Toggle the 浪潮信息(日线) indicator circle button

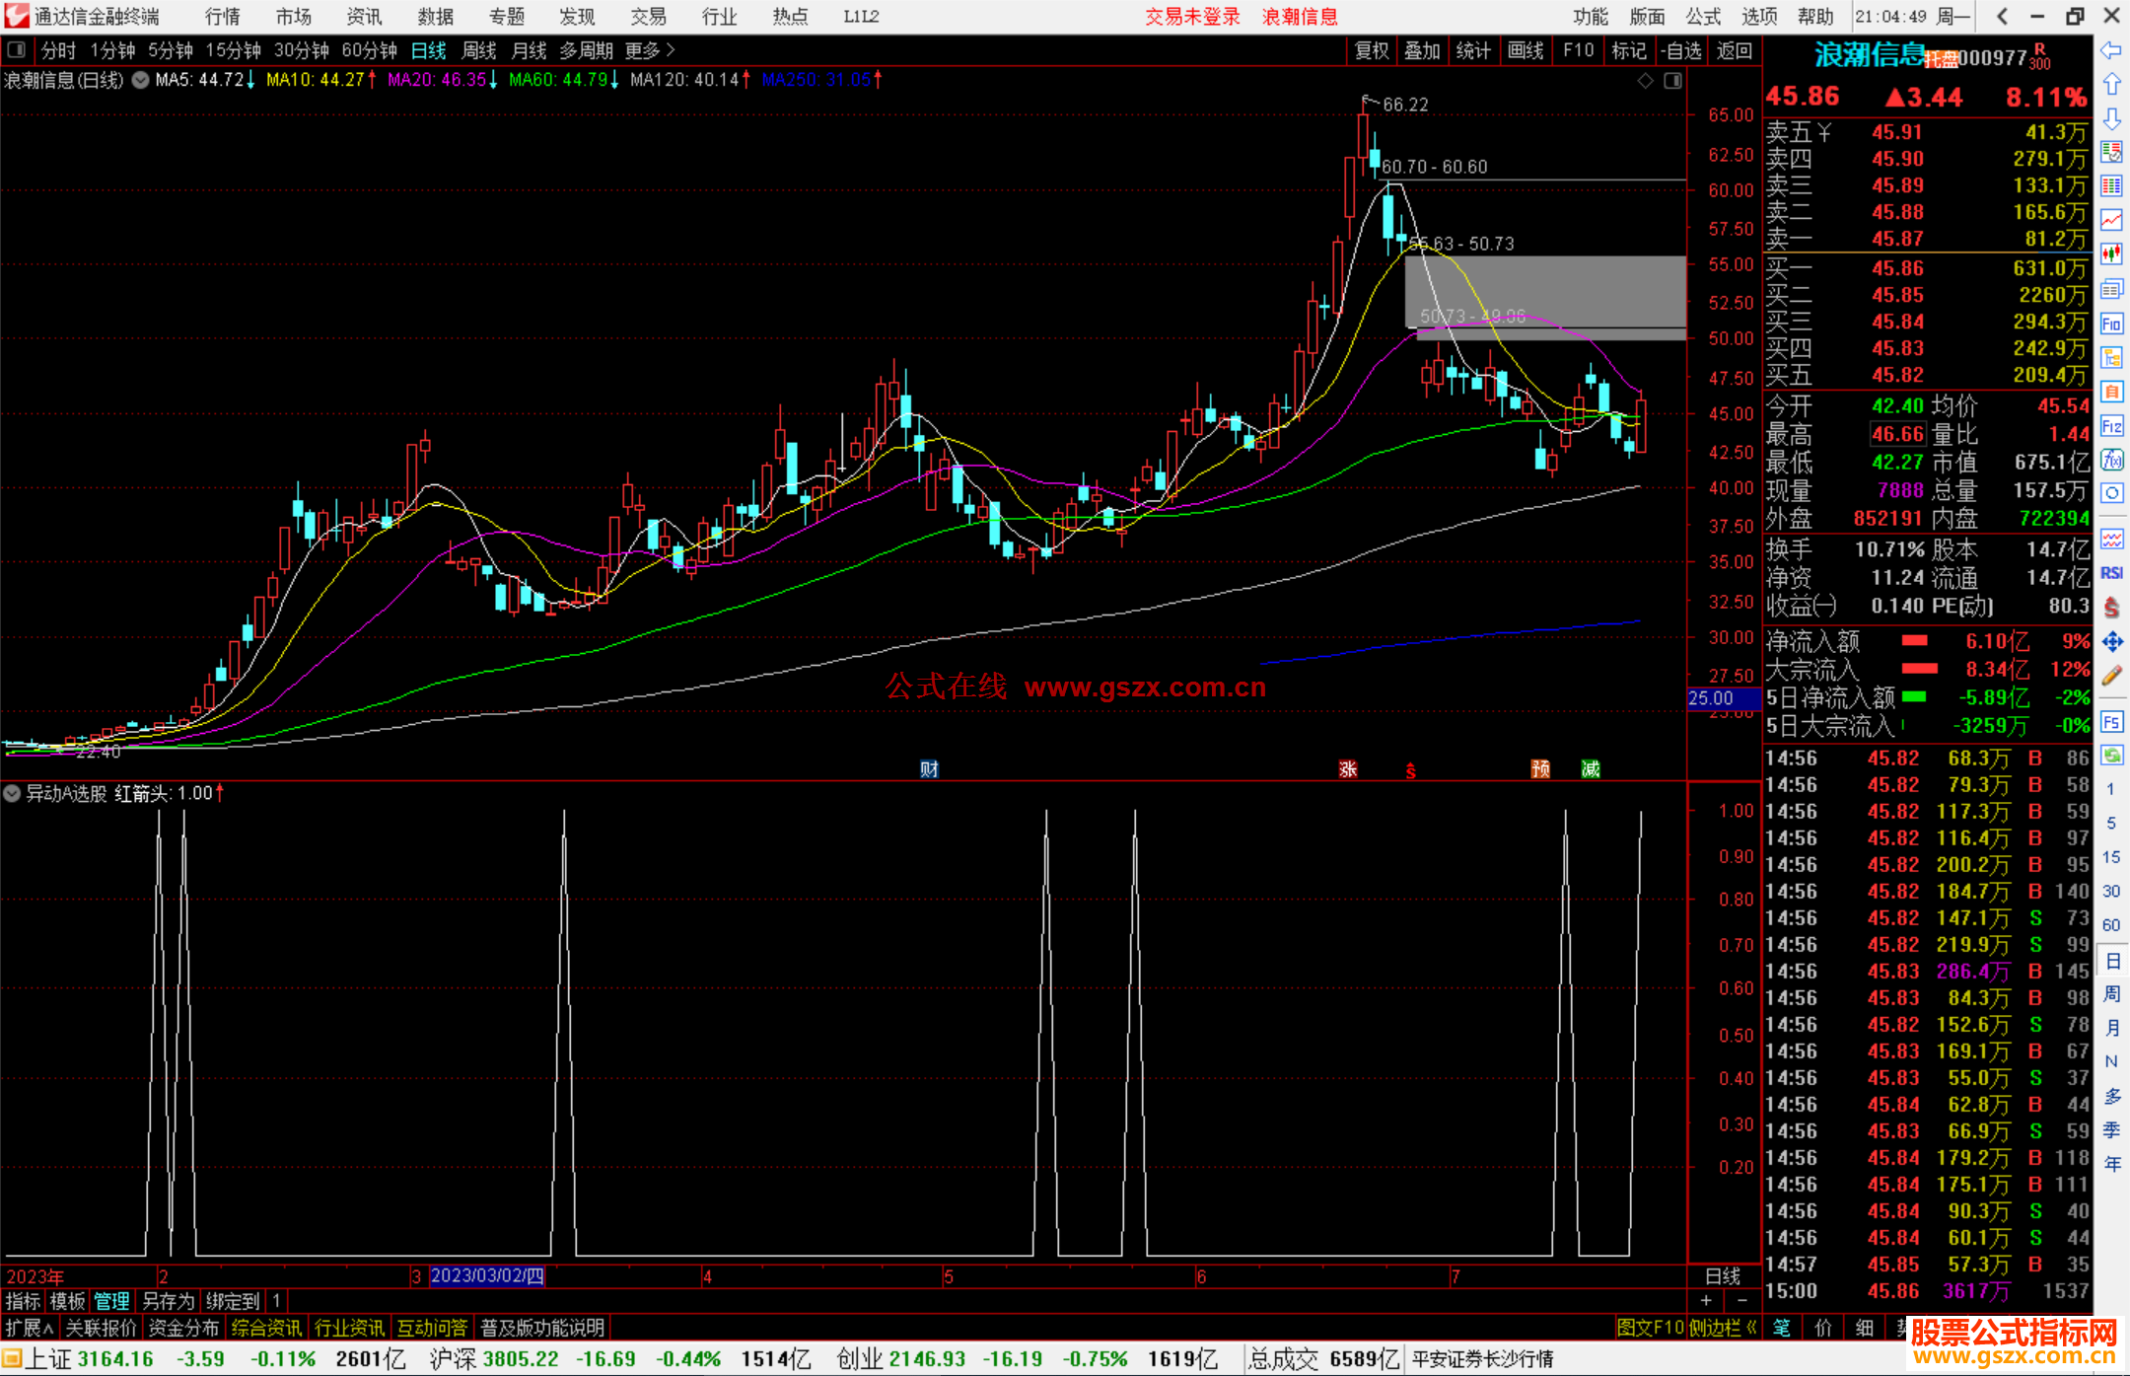[x=141, y=80]
